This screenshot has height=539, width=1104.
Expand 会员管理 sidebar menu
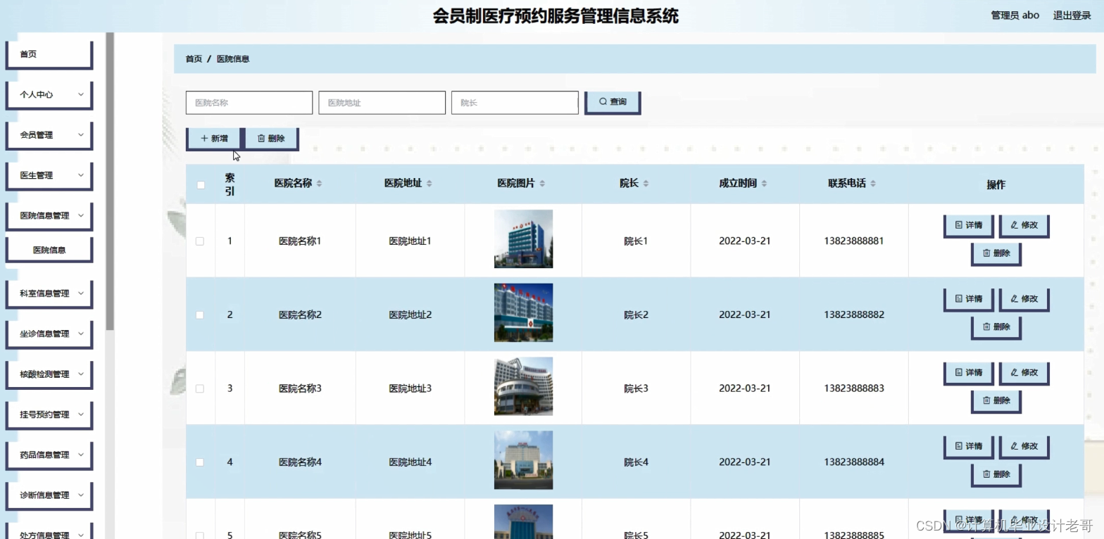coord(49,135)
